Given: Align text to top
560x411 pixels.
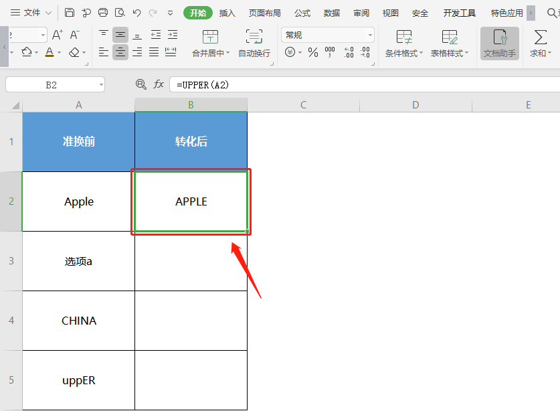Looking at the screenshot, I should tap(104, 35).
